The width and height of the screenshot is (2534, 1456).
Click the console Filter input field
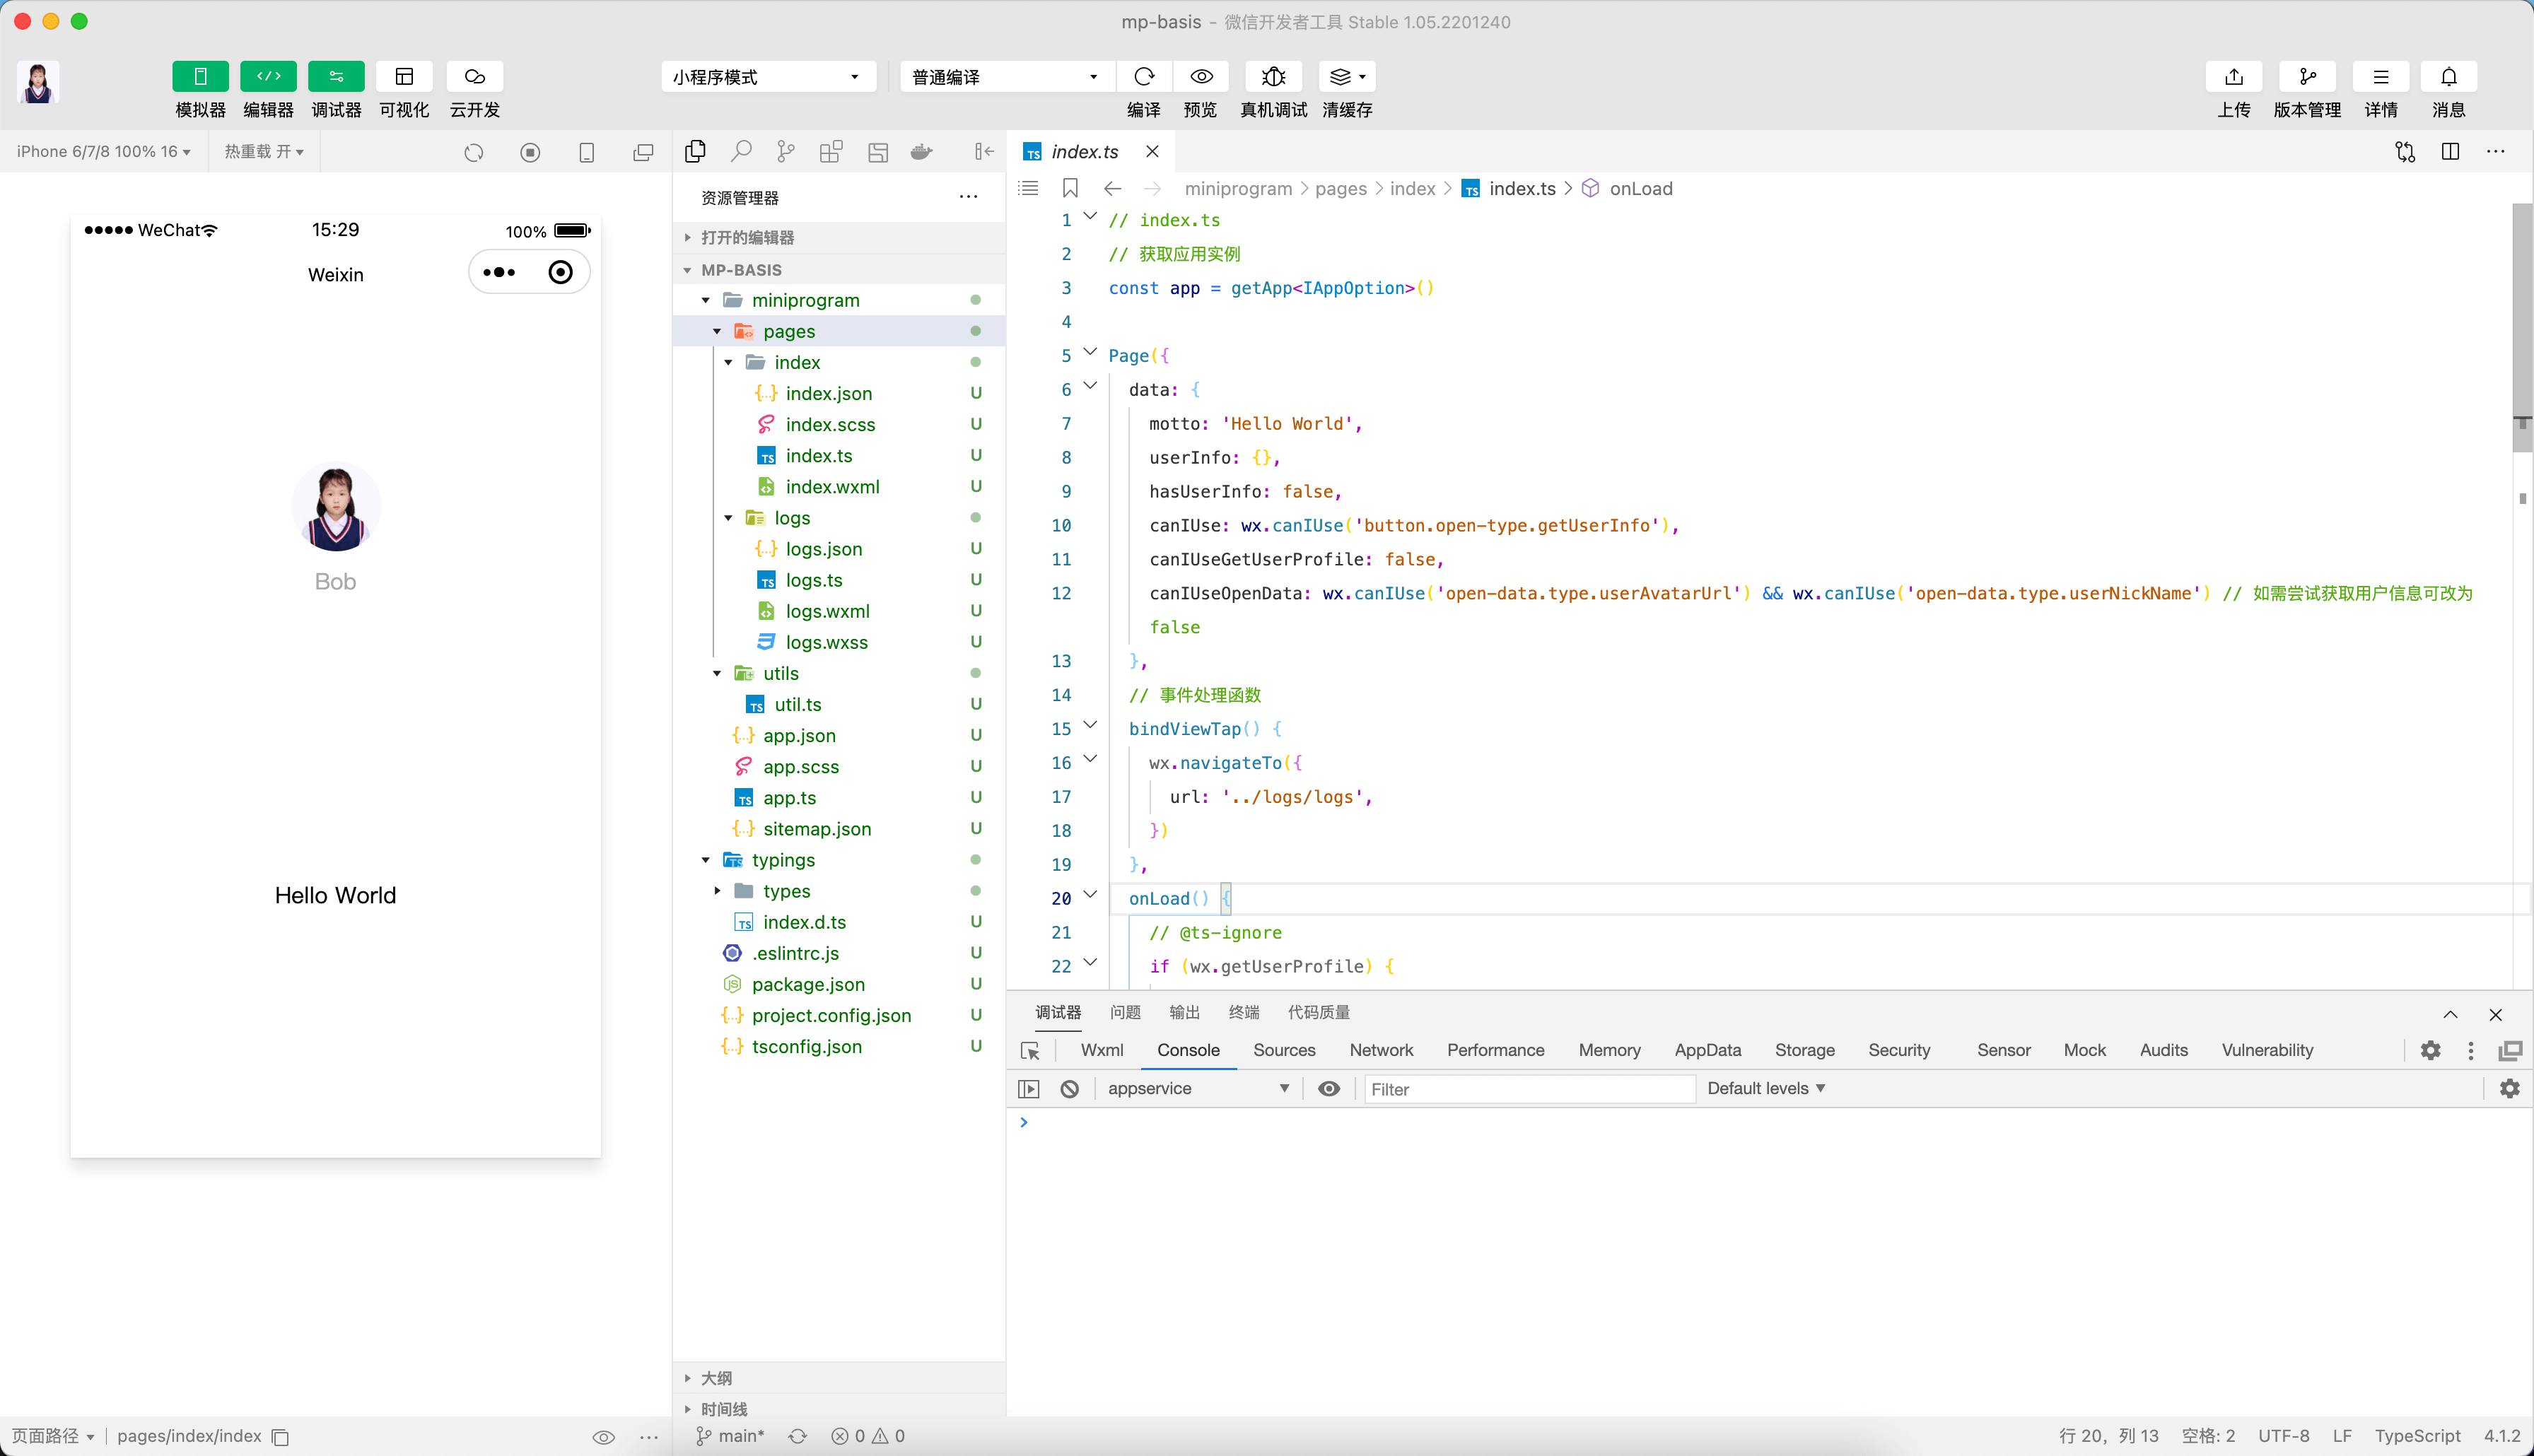(1530, 1090)
